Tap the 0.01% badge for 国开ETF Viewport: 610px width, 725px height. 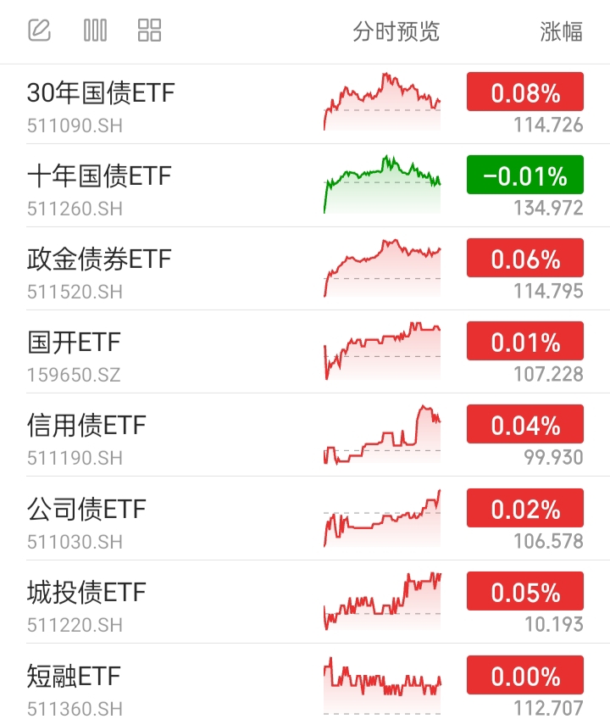[525, 341]
